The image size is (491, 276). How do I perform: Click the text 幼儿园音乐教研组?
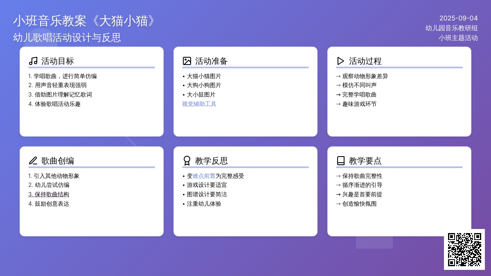pos(452,28)
